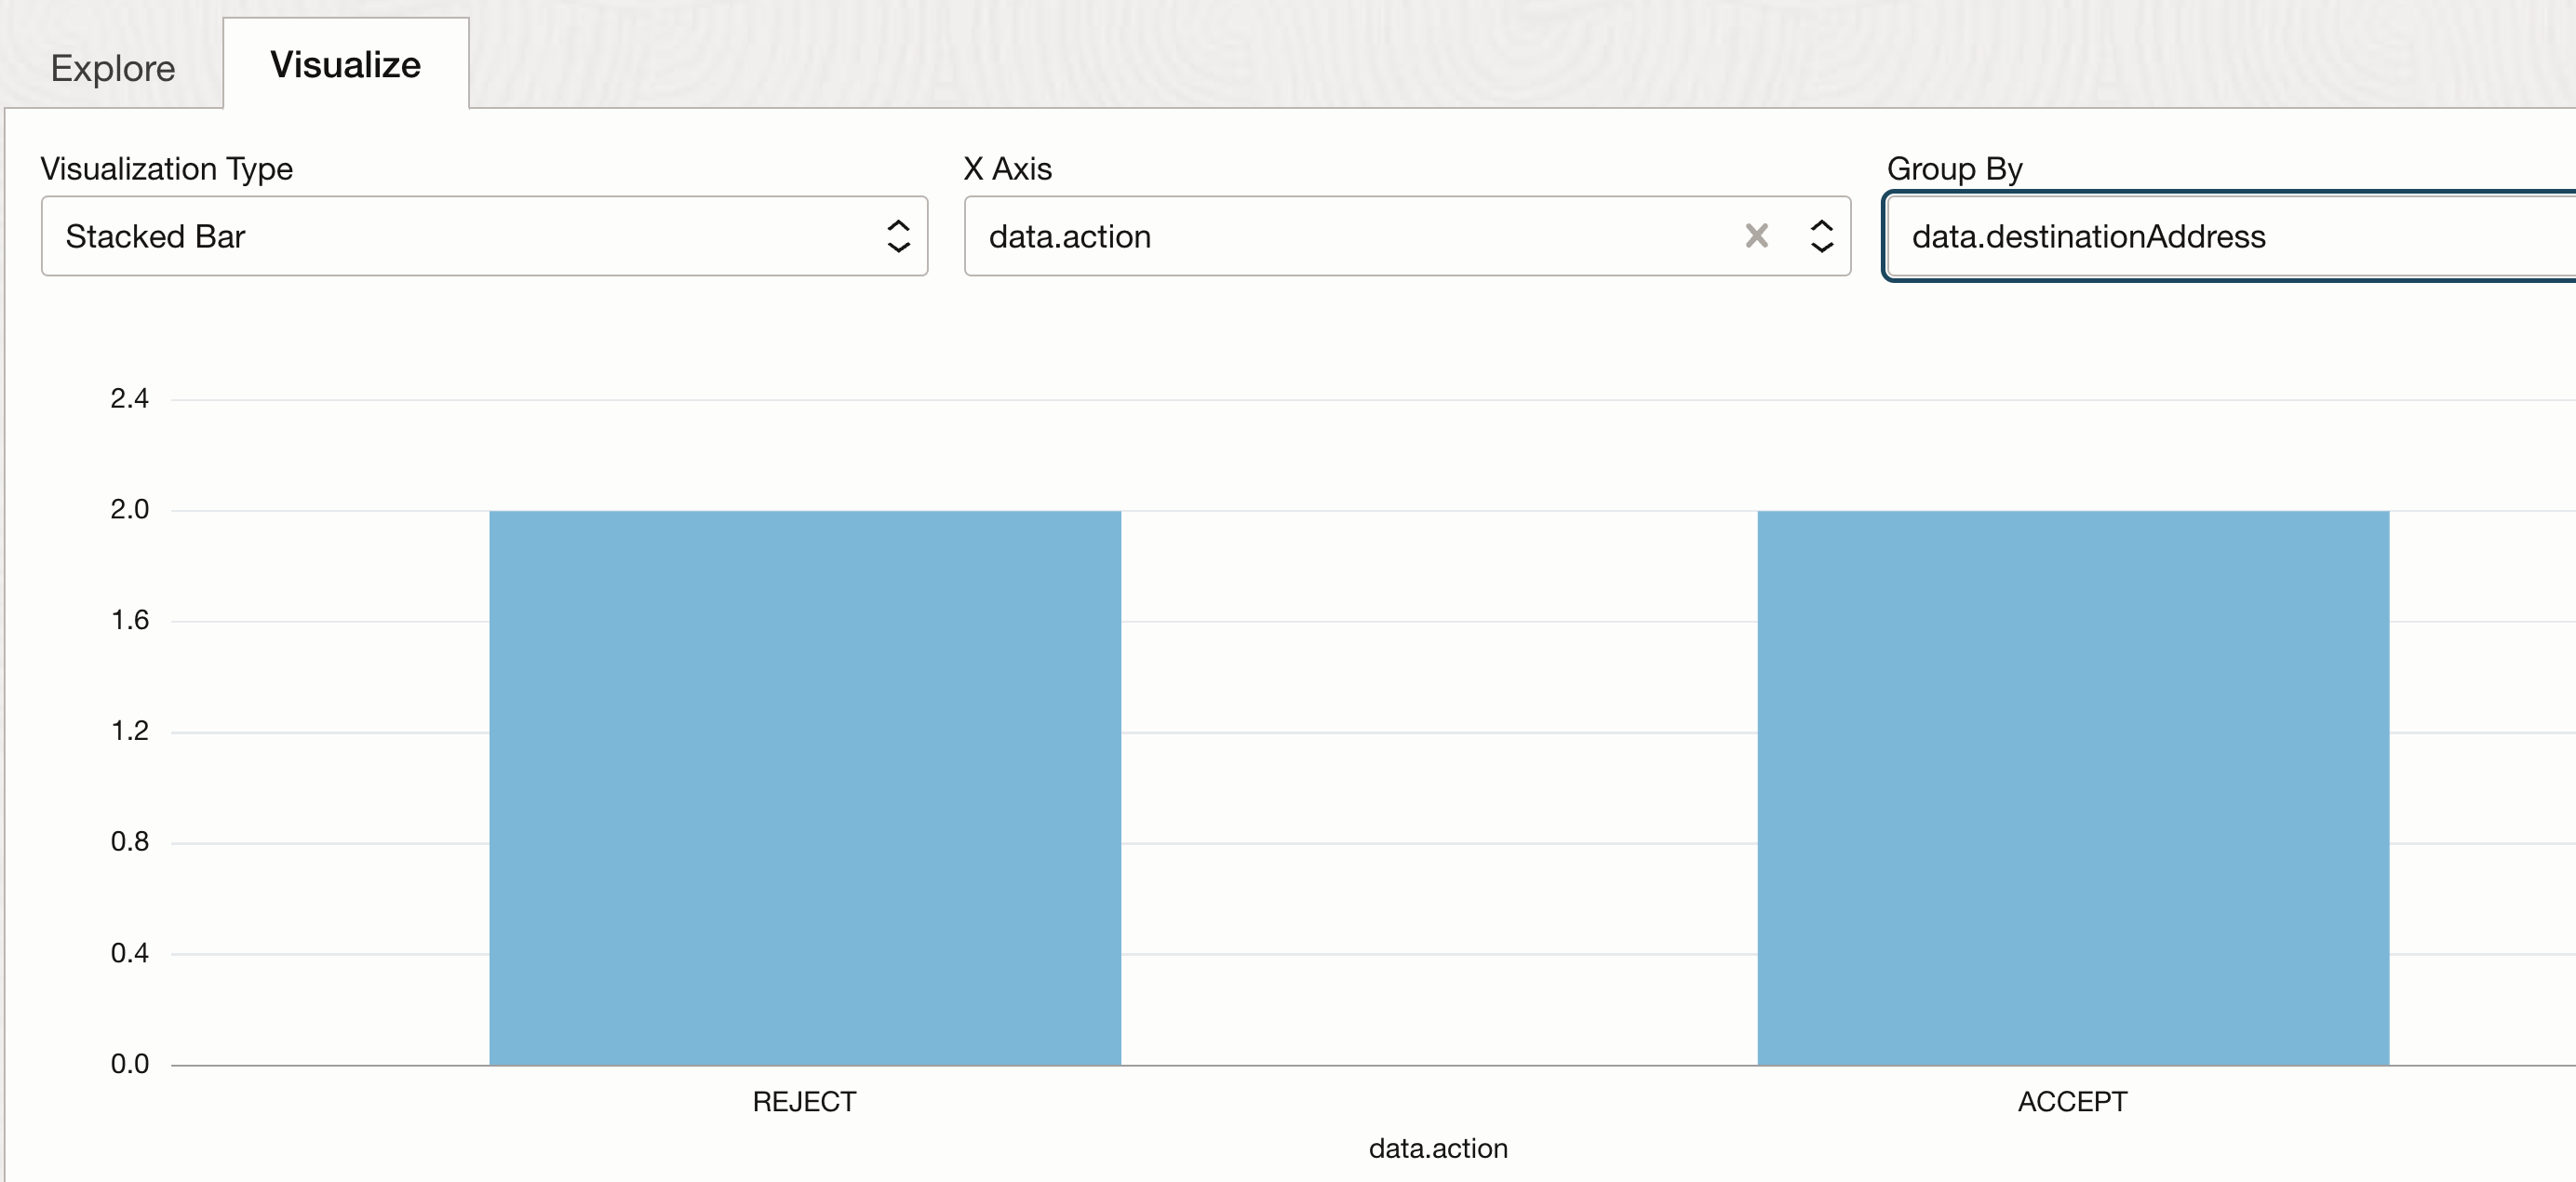This screenshot has width=2576, height=1182.
Task: Open the Group By data.destinationAddress field
Action: pyautogui.click(x=2231, y=236)
